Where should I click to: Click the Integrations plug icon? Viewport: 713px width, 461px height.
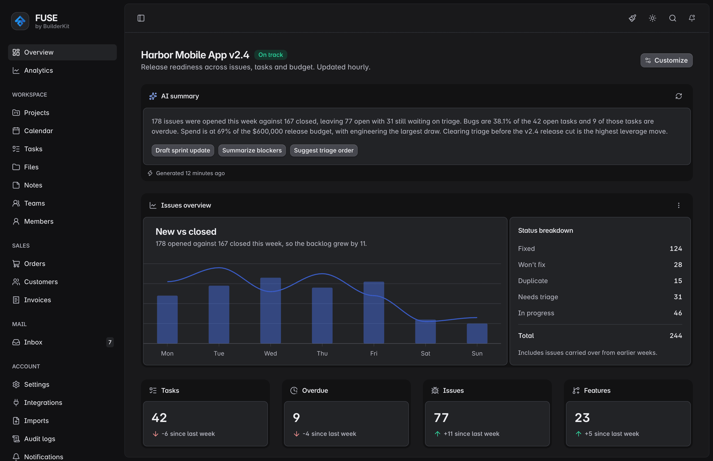(x=16, y=403)
